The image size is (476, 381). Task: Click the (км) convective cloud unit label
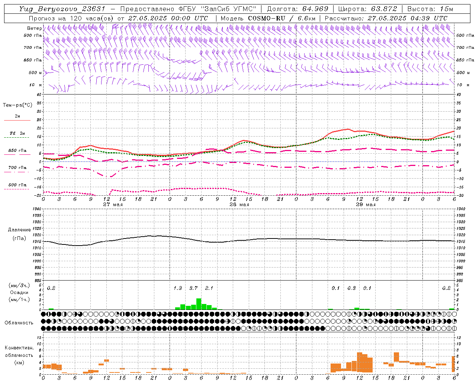coord(19,362)
